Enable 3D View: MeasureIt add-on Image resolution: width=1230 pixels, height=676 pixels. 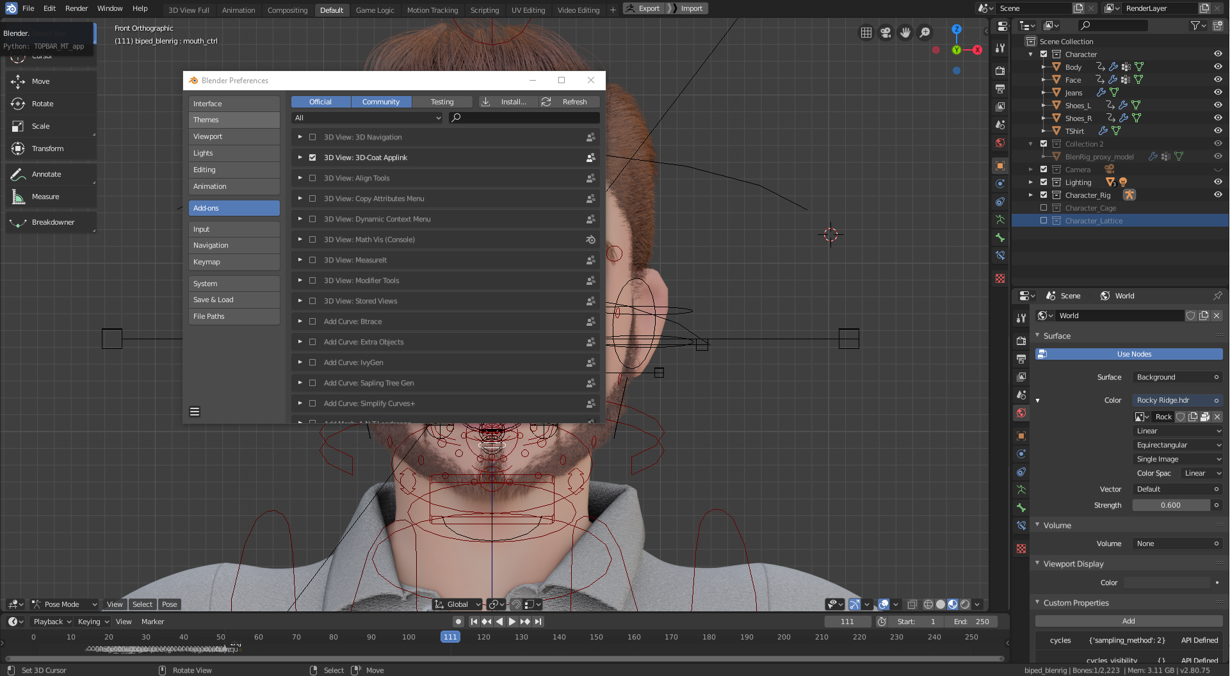pyautogui.click(x=312, y=260)
